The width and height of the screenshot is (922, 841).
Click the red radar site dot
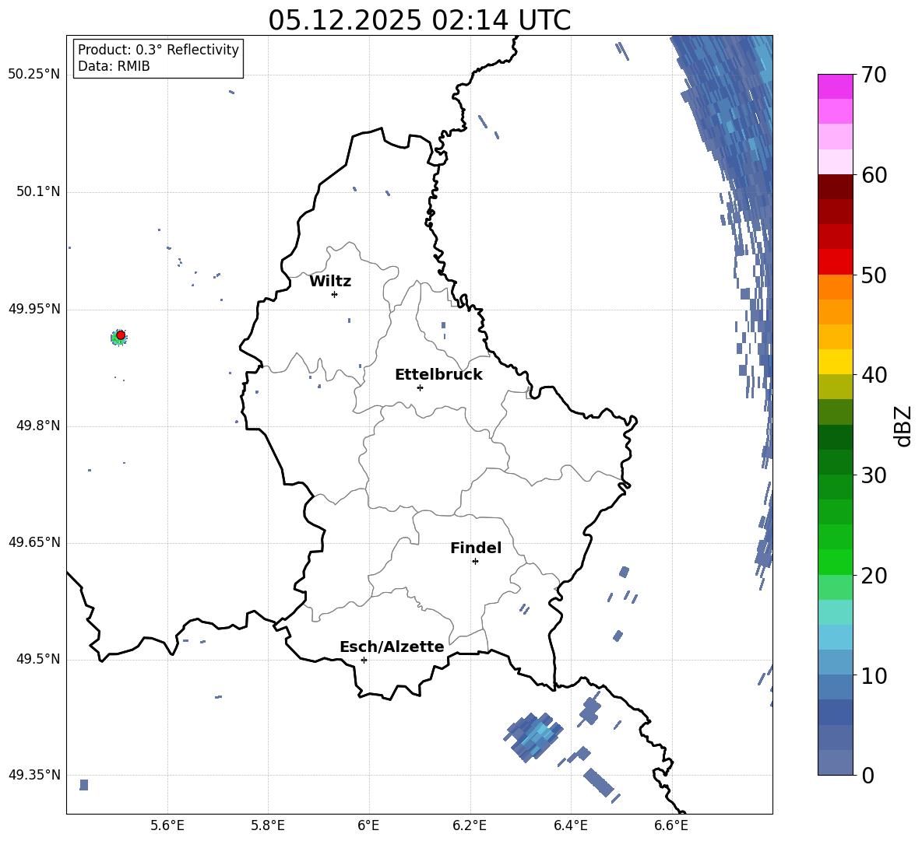click(x=121, y=335)
